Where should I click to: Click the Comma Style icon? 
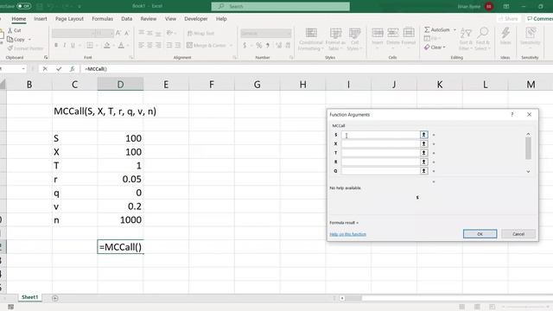268,46
